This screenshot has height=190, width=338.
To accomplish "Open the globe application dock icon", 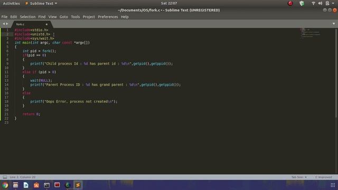I will click(68, 185).
